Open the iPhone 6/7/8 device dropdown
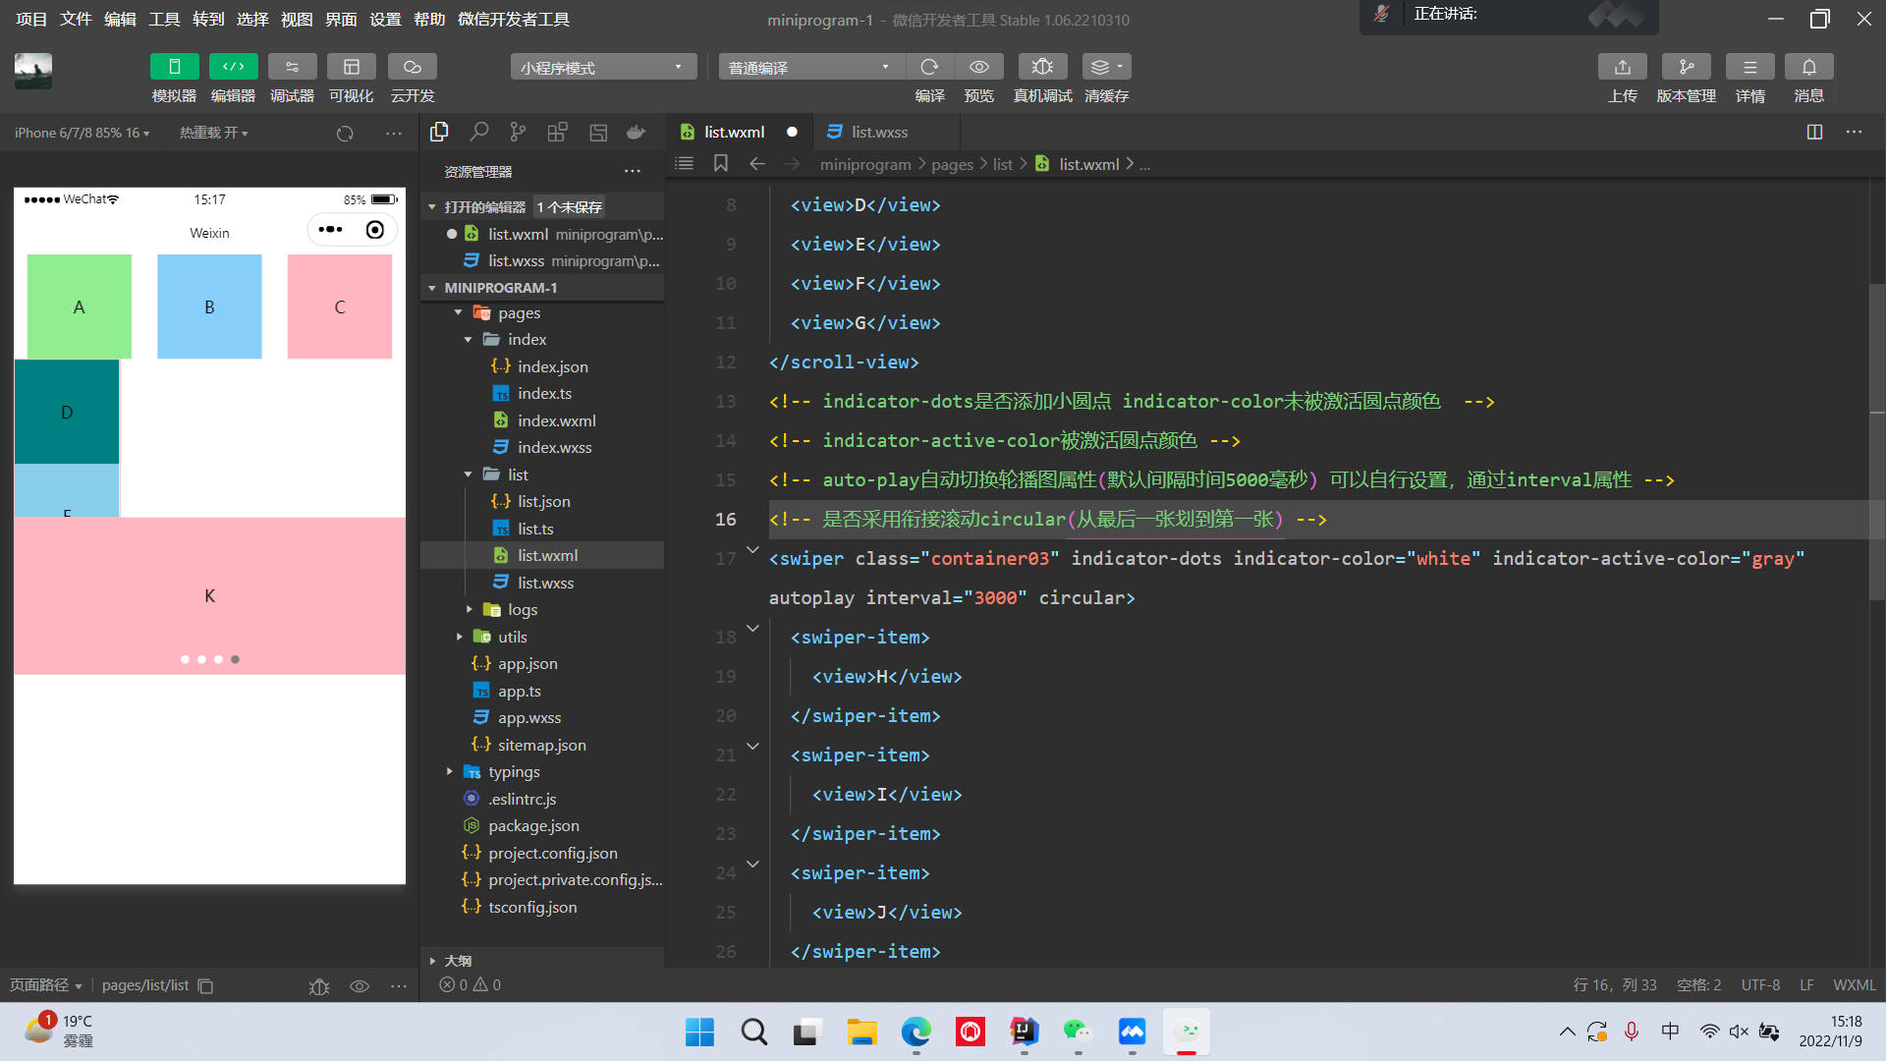 tap(83, 133)
